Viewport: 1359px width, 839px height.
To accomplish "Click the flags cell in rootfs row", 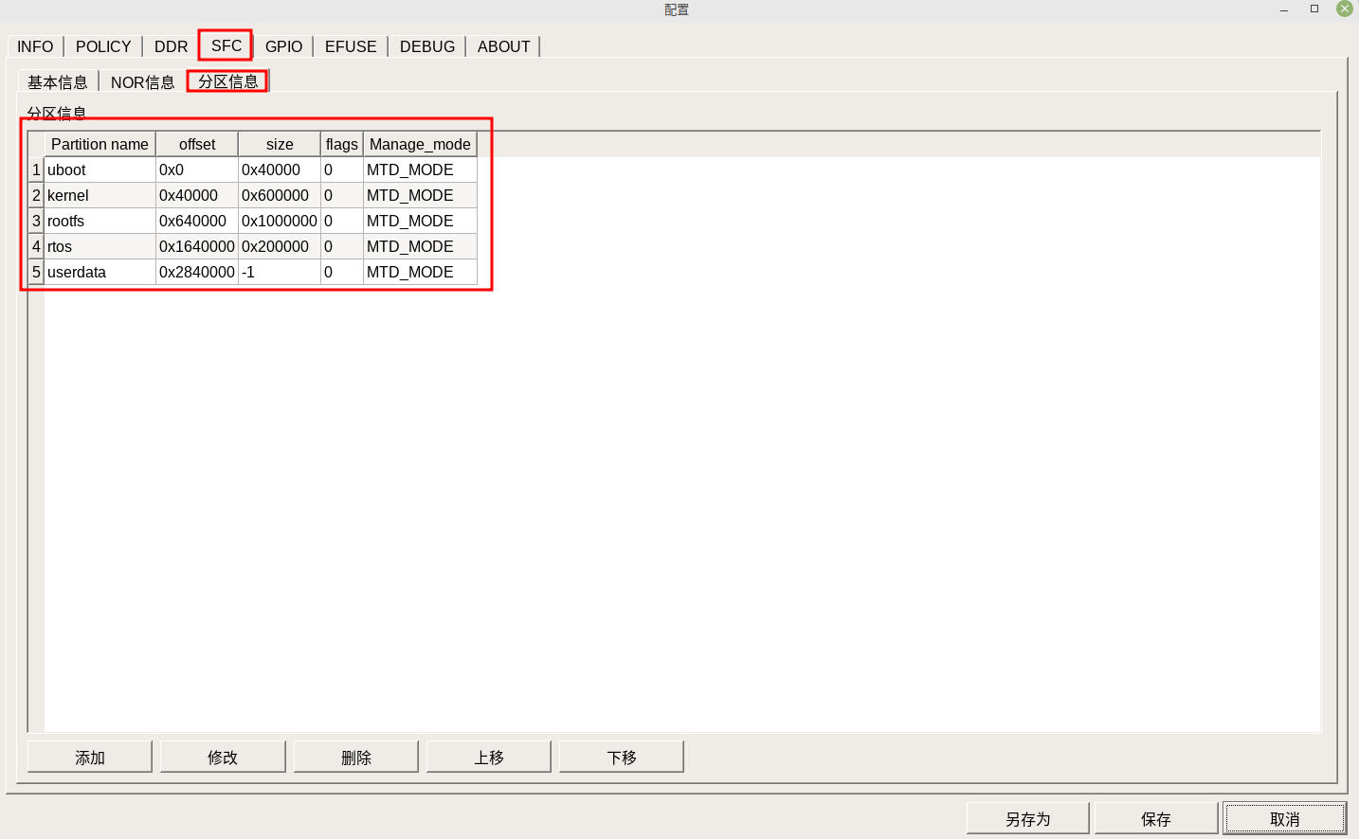I will (342, 221).
